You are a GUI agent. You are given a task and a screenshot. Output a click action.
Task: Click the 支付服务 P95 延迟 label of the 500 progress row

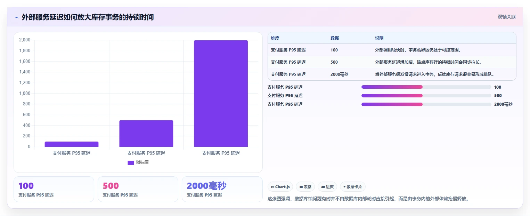[x=285, y=96]
